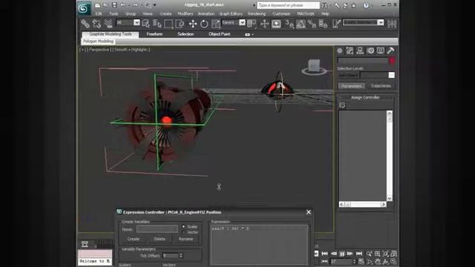
Task: Select the Scalar radio button
Action: pos(183,226)
